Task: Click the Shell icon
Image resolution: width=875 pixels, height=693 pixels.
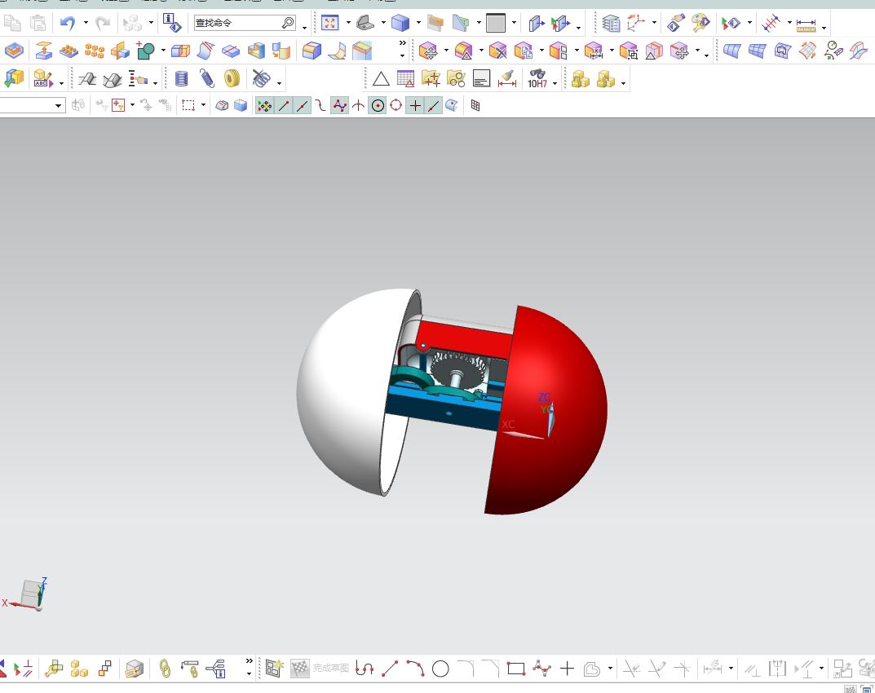Action: point(256,51)
